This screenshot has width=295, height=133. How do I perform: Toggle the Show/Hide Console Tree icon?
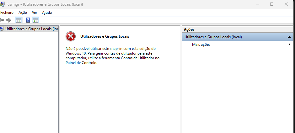[x=19, y=20]
